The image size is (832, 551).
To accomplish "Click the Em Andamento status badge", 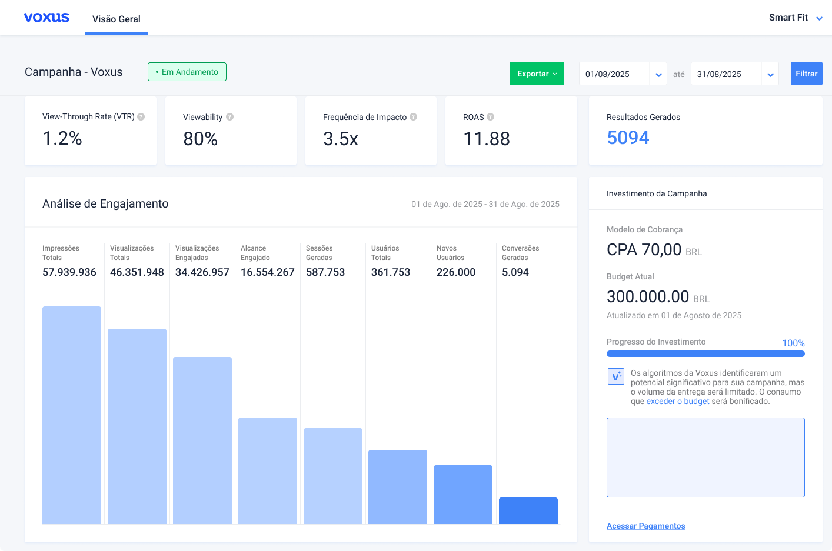I will [187, 72].
